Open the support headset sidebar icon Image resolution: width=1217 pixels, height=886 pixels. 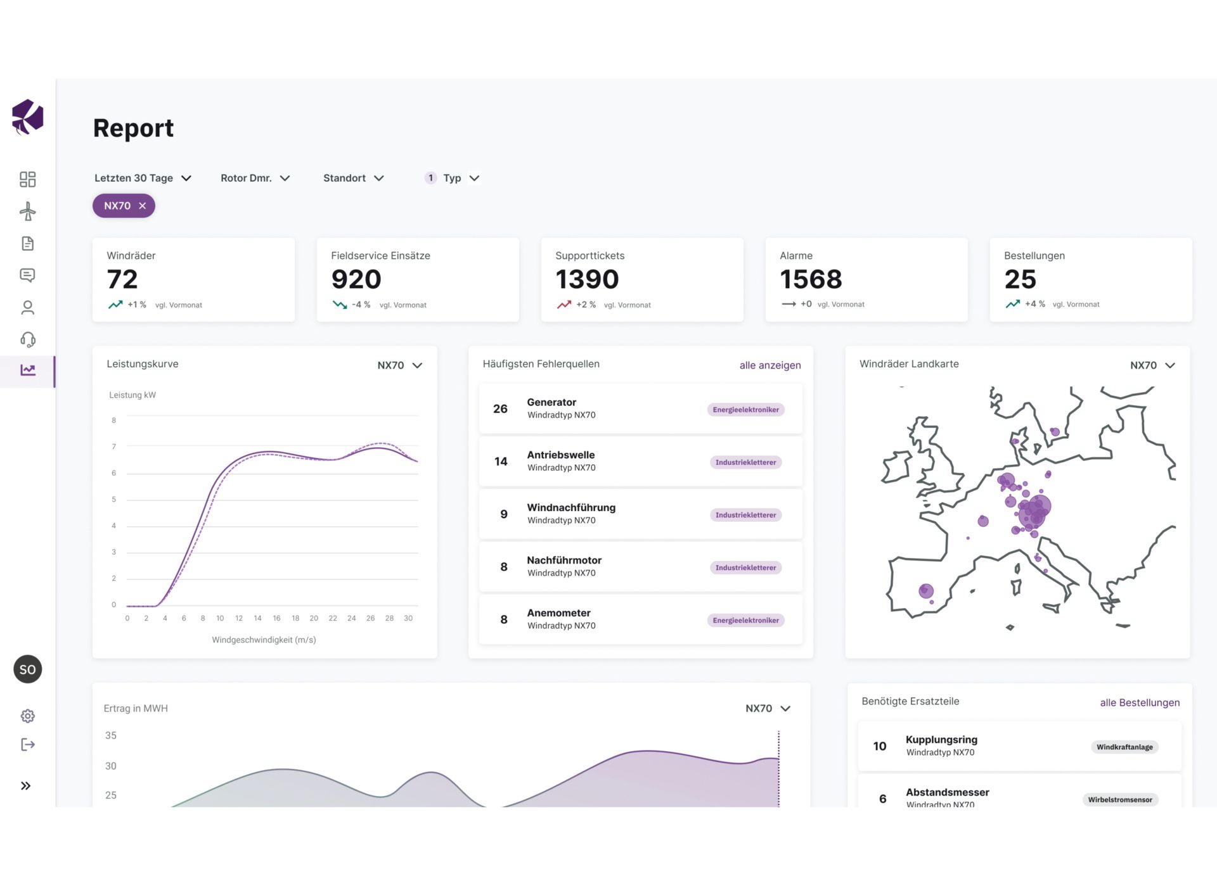coord(27,340)
